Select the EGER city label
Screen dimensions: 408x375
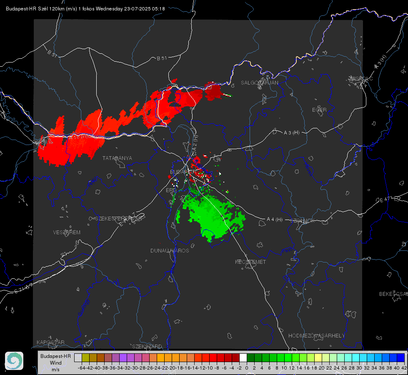pyautogui.click(x=319, y=110)
